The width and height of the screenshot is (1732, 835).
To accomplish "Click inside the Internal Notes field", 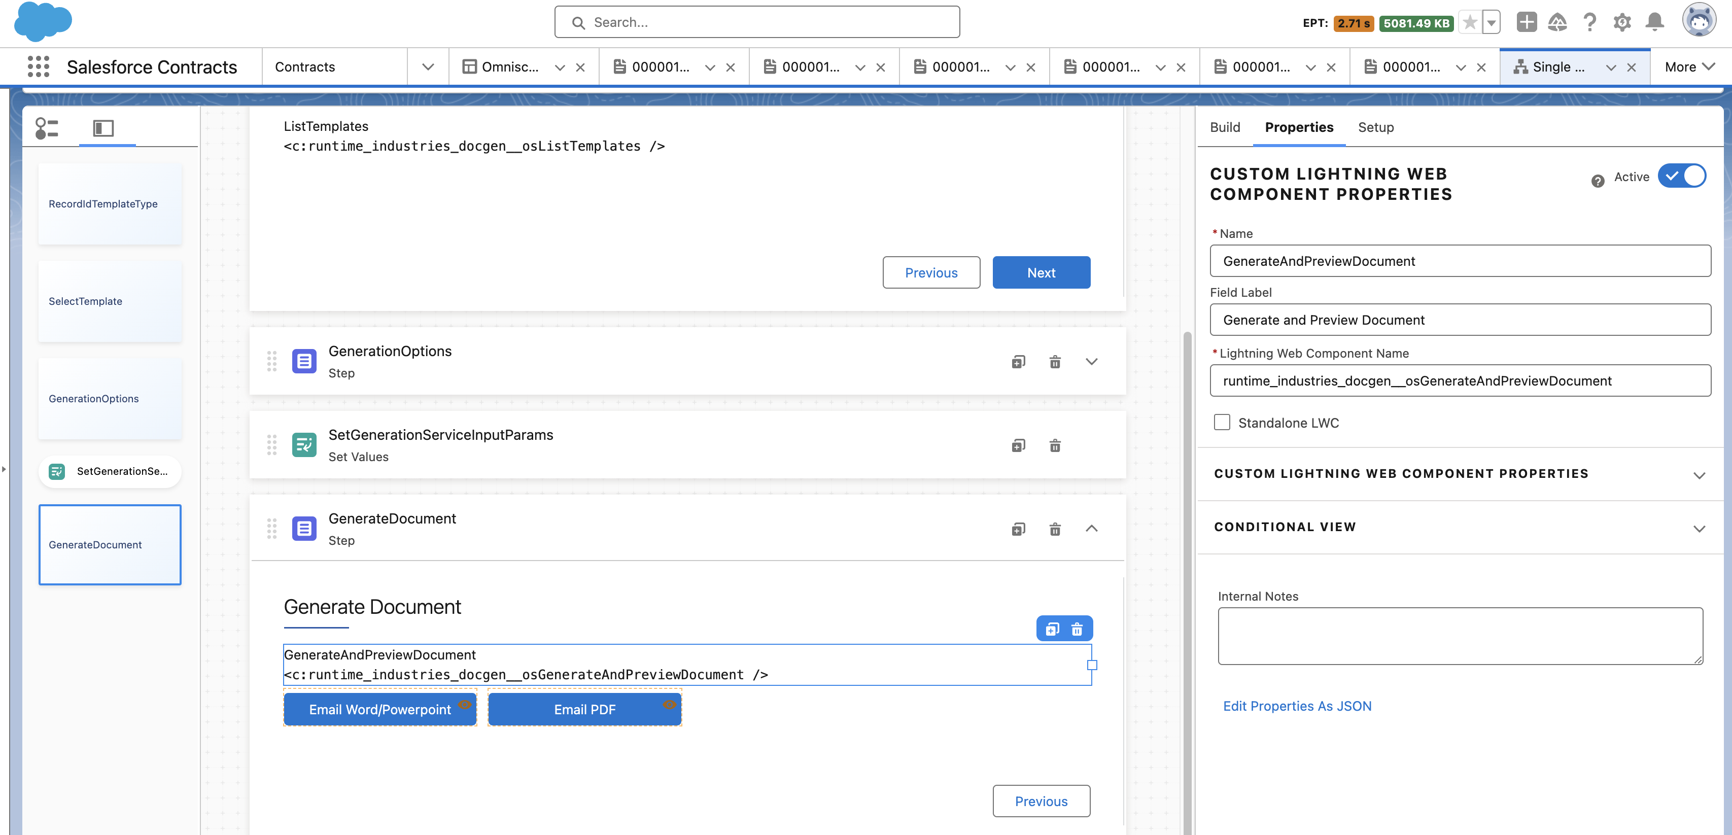I will coord(1459,634).
